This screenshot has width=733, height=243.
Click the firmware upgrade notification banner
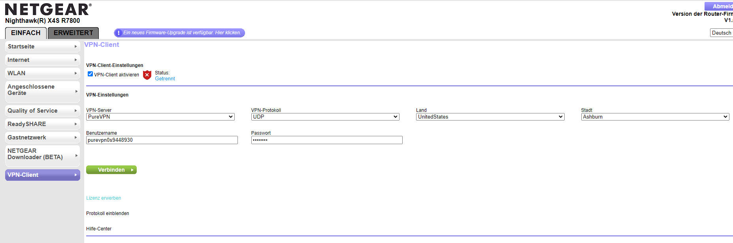(x=179, y=33)
